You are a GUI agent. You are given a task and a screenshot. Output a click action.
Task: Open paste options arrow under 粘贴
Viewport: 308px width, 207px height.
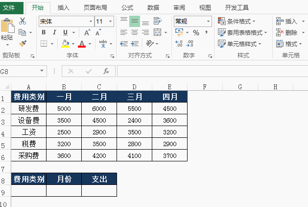(7, 45)
